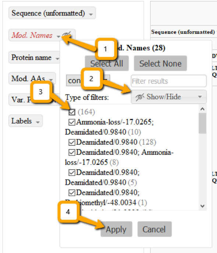
Task: Click the Mod. Names attribute label
Action: click(x=32, y=35)
